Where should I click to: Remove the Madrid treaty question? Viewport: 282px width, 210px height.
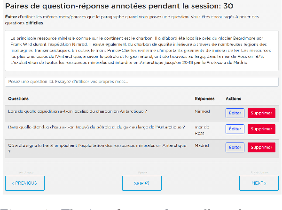[261, 147]
